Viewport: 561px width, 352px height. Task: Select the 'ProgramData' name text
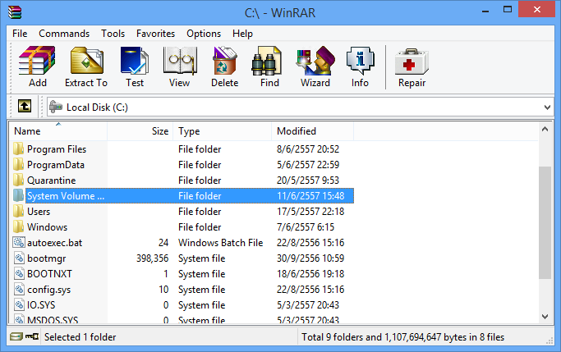pos(56,165)
